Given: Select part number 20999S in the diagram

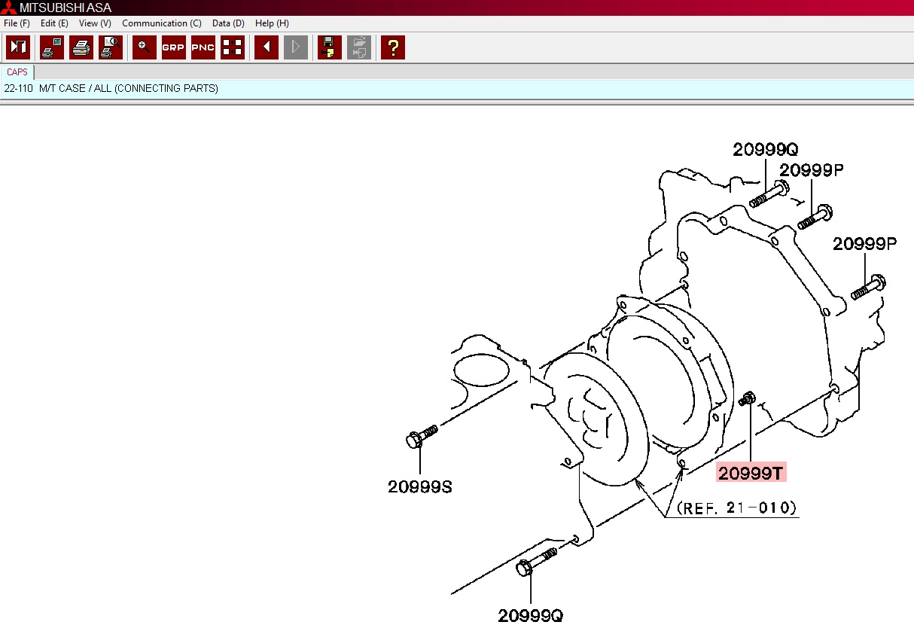Looking at the screenshot, I should tap(420, 486).
